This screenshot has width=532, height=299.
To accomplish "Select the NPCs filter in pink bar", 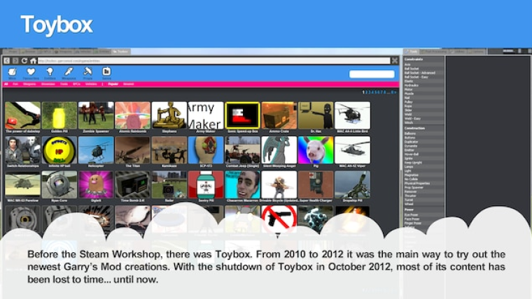I will point(77,84).
